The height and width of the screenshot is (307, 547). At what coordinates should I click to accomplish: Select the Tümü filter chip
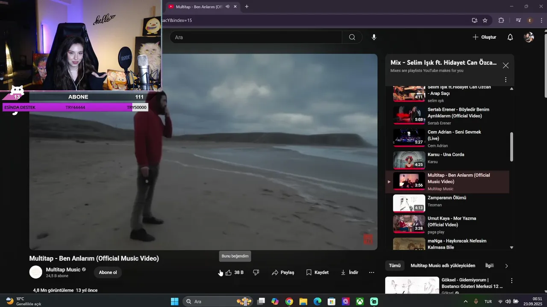point(394,266)
